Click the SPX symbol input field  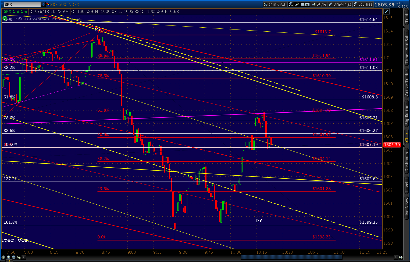(22, 4)
